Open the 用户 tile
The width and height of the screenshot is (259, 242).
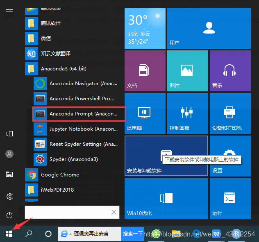click(209, 28)
